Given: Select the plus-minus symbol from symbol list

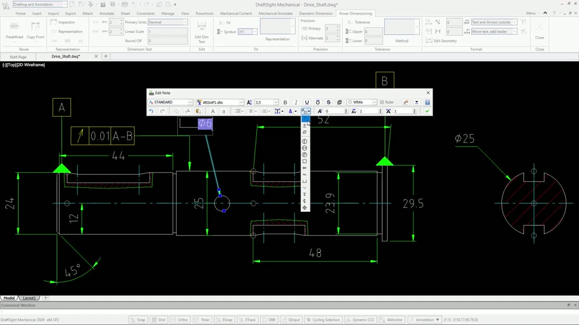Looking at the screenshot, I should pyautogui.click(x=305, y=126).
